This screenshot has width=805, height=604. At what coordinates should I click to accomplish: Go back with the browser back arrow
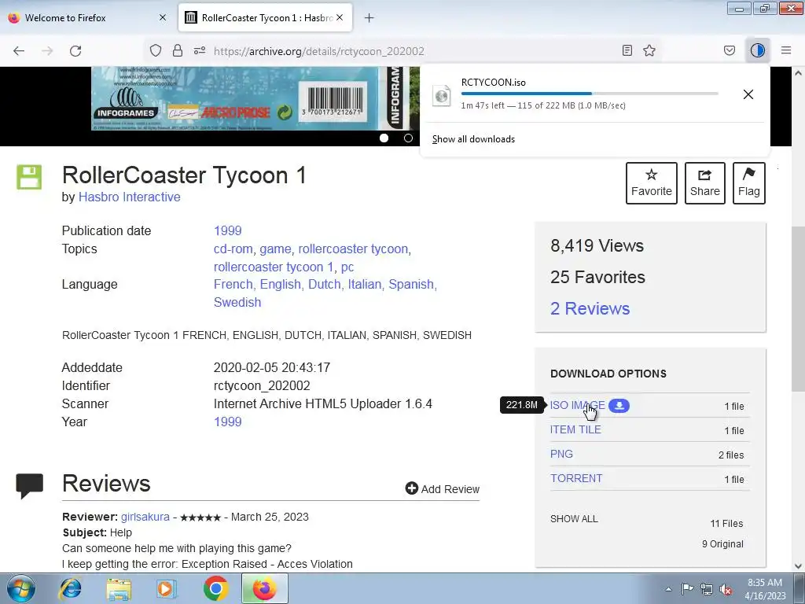point(19,51)
